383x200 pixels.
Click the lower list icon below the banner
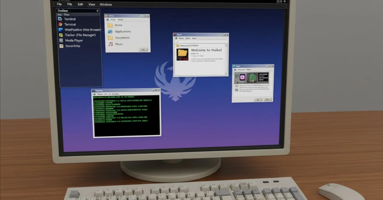[x=236, y=90]
